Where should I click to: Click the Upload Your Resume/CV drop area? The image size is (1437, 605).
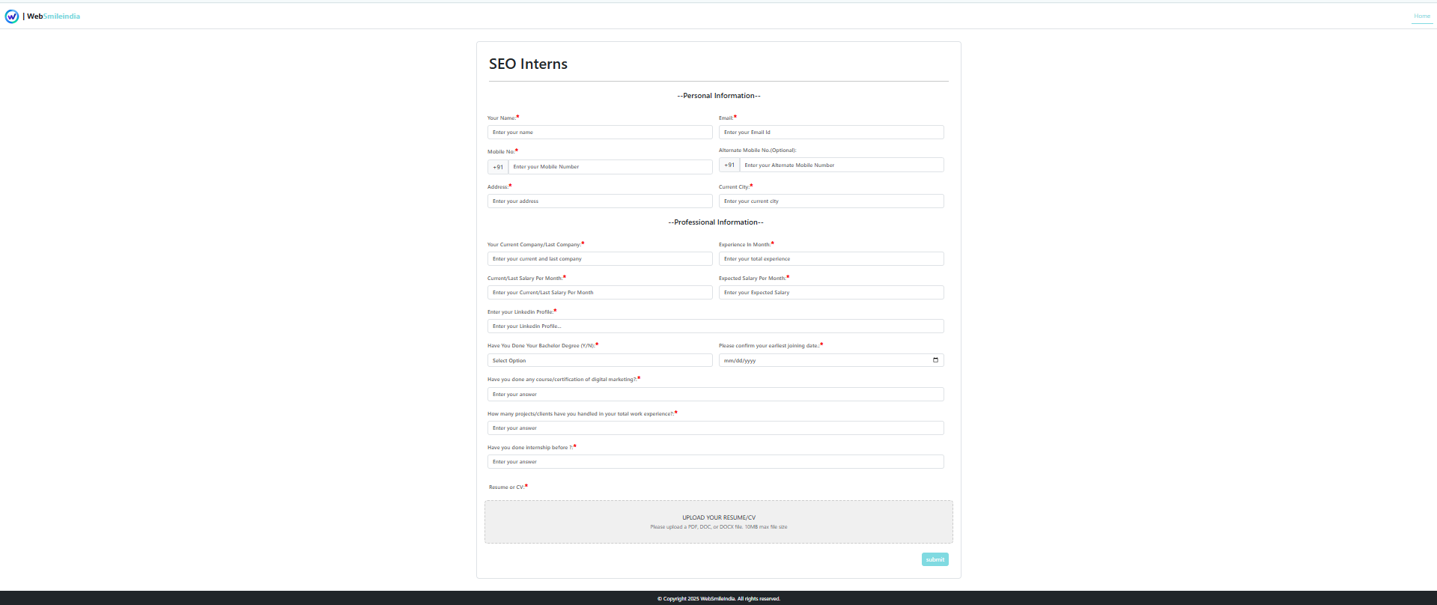(x=718, y=522)
